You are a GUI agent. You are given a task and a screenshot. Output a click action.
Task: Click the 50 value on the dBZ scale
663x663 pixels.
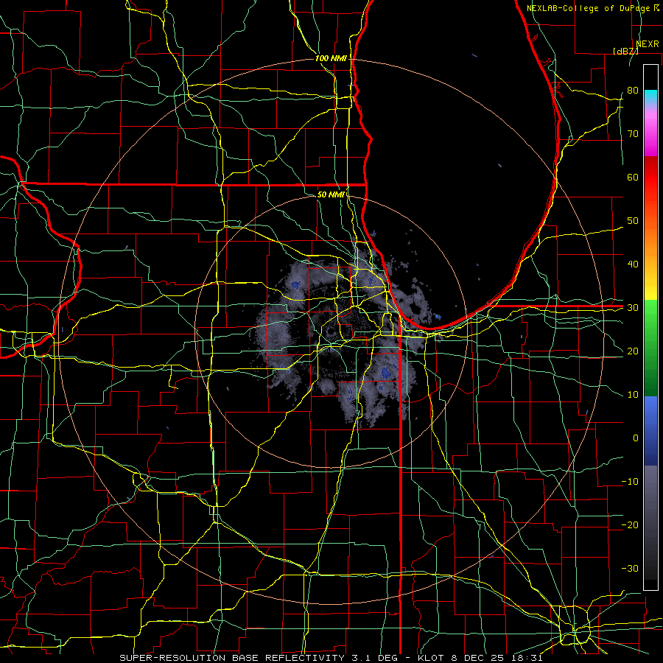(x=633, y=221)
